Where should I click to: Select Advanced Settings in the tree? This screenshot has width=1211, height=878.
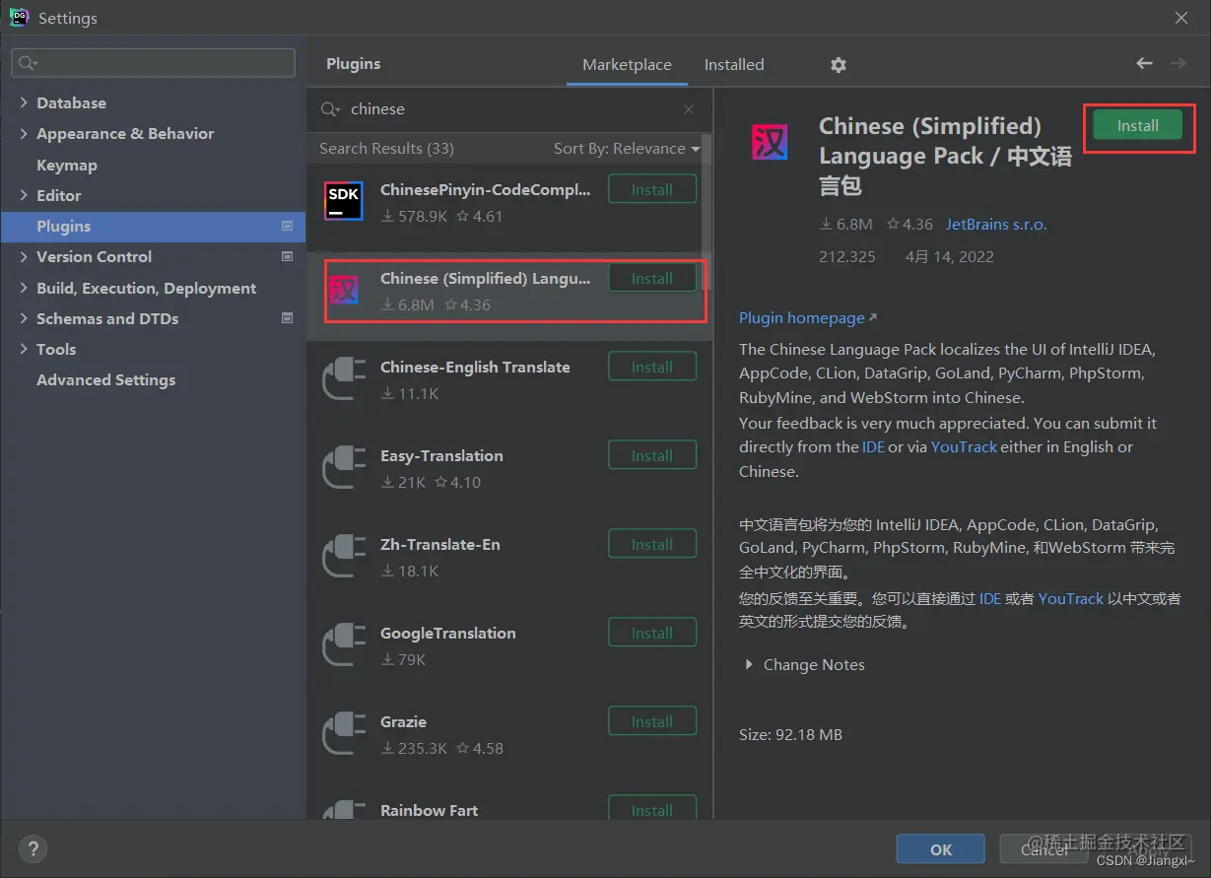click(106, 379)
